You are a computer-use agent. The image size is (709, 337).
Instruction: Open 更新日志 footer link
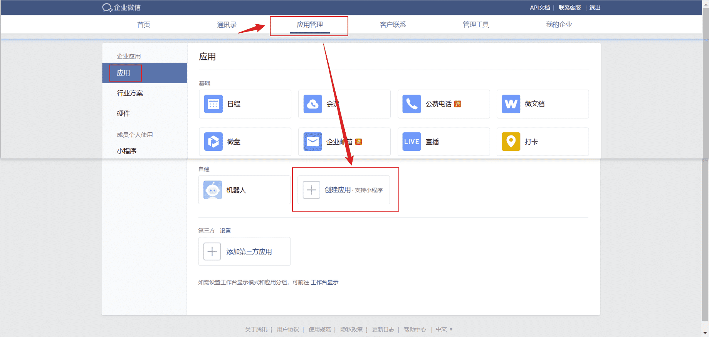(383, 329)
